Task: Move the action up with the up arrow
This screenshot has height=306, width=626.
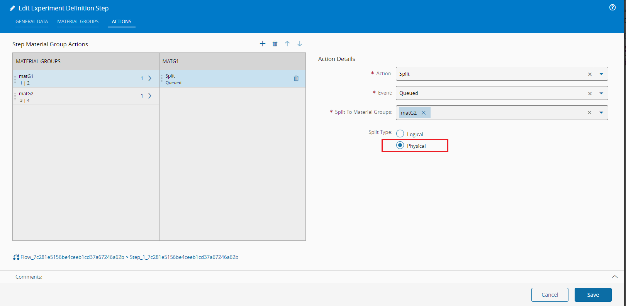Action: [x=287, y=44]
